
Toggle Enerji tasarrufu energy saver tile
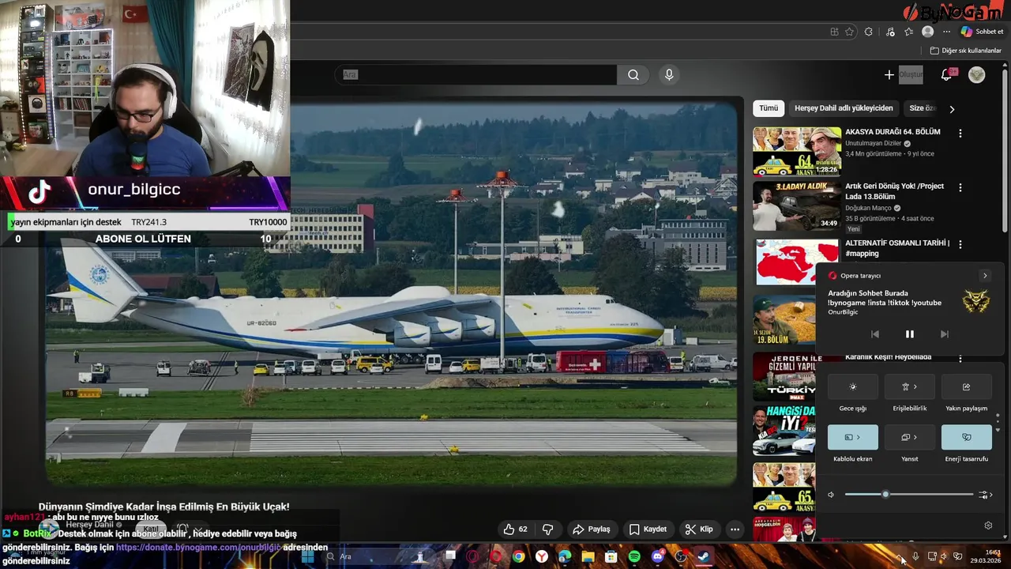click(966, 437)
